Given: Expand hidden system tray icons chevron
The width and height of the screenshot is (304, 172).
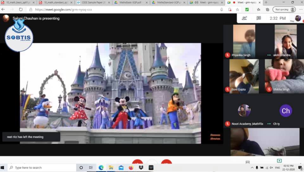Looking at the screenshot, I should (x=252, y=168).
